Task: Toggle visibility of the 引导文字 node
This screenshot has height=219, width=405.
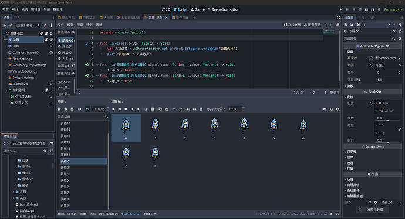Action: 51,103
